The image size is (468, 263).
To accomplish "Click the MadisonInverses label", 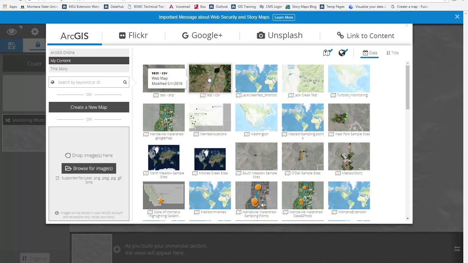I will point(213,212).
